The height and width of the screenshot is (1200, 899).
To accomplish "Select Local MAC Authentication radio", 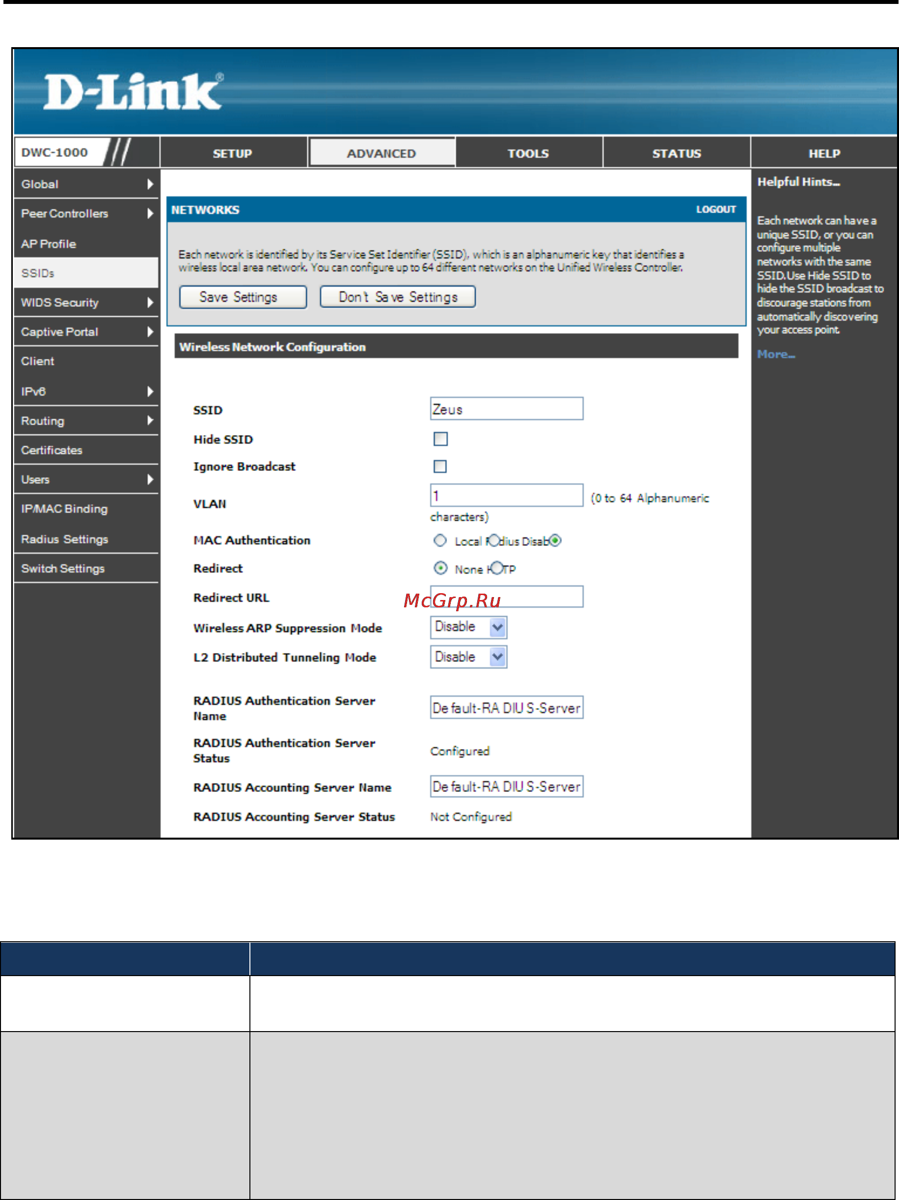I will (x=440, y=540).
